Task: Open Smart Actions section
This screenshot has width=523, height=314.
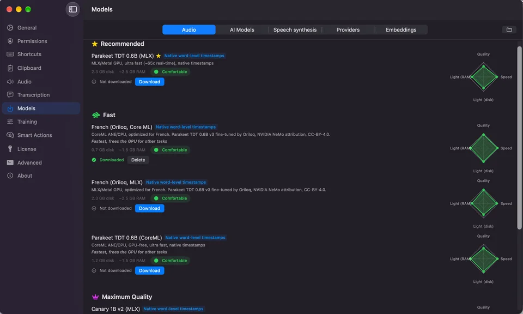Action: pyautogui.click(x=41, y=135)
